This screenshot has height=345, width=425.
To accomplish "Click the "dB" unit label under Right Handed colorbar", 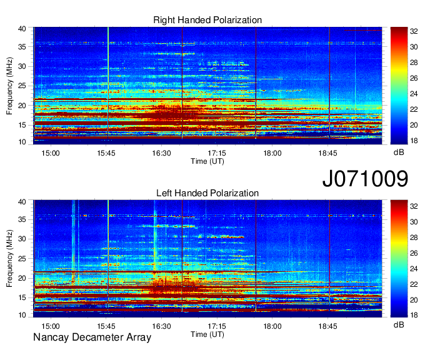I will [399, 152].
